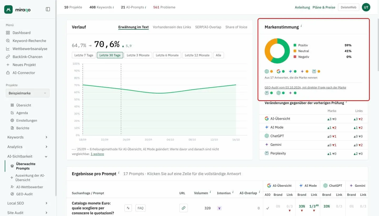The height and width of the screenshot is (216, 379).
Task: Select the Letzte 6 Monate range
Action: click(167, 55)
